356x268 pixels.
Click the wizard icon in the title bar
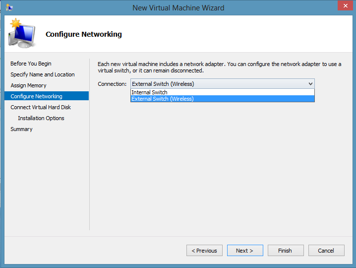click(x=9, y=8)
